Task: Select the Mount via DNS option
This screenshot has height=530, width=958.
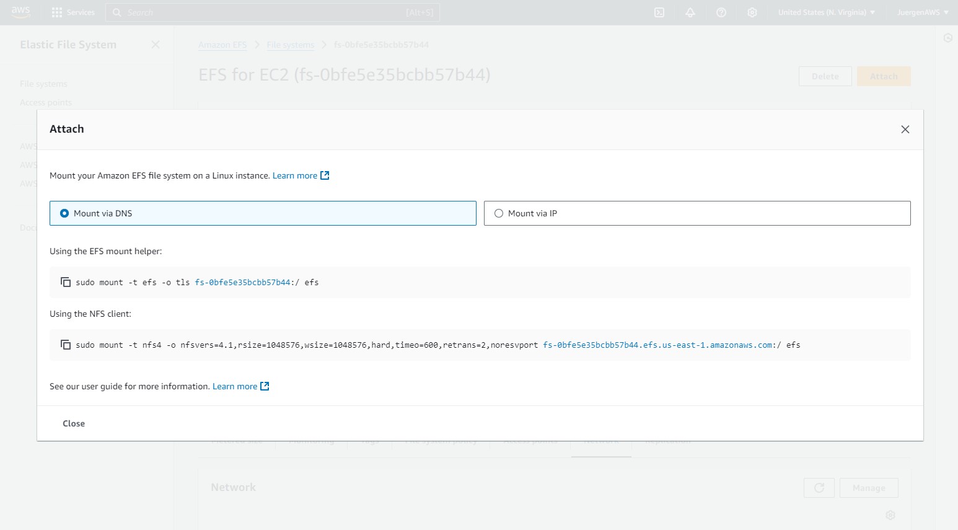Action: [64, 213]
